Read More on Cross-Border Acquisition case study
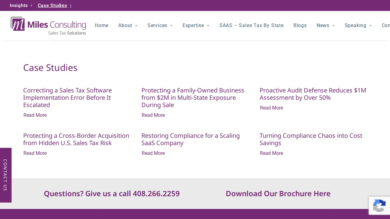Image resolution: width=390 pixels, height=219 pixels. [x=35, y=153]
